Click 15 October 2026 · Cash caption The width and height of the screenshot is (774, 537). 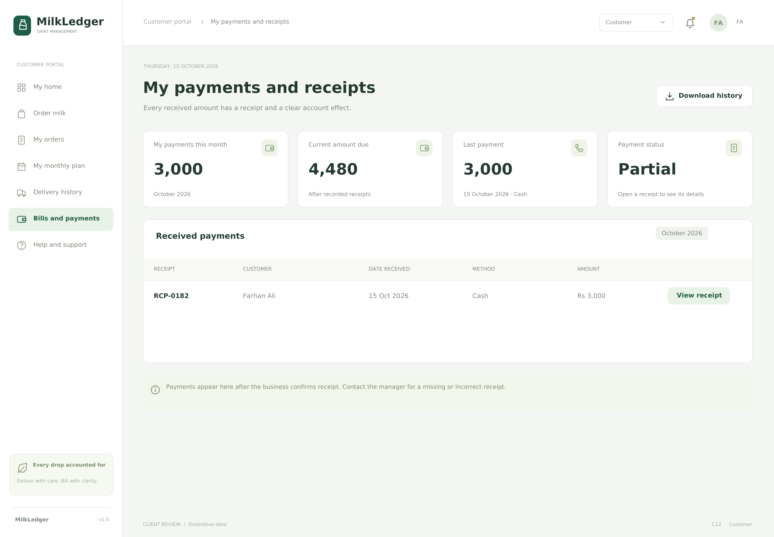pos(495,194)
